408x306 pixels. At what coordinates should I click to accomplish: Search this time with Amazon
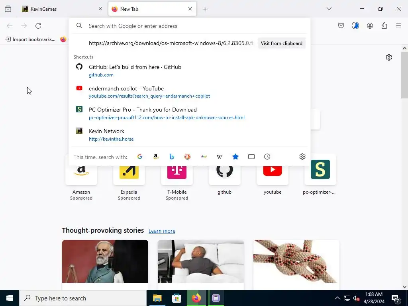pyautogui.click(x=156, y=157)
